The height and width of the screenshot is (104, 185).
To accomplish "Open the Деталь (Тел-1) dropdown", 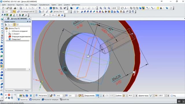I will coord(69,12).
